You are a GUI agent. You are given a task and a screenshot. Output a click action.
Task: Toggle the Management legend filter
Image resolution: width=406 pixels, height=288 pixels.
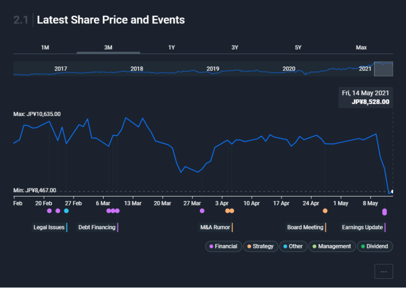coord(331,246)
